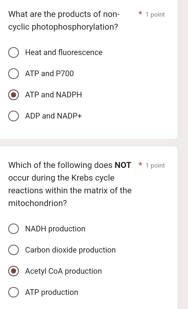Screen dimensions: 188x309
Task: Click the red asterisk on the Krebs cycle question
Action: point(140,165)
